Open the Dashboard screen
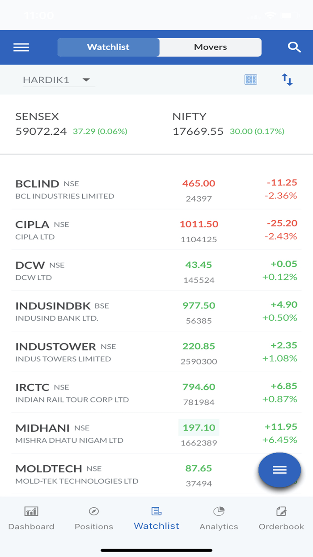This screenshot has height=557, width=313. click(x=31, y=518)
